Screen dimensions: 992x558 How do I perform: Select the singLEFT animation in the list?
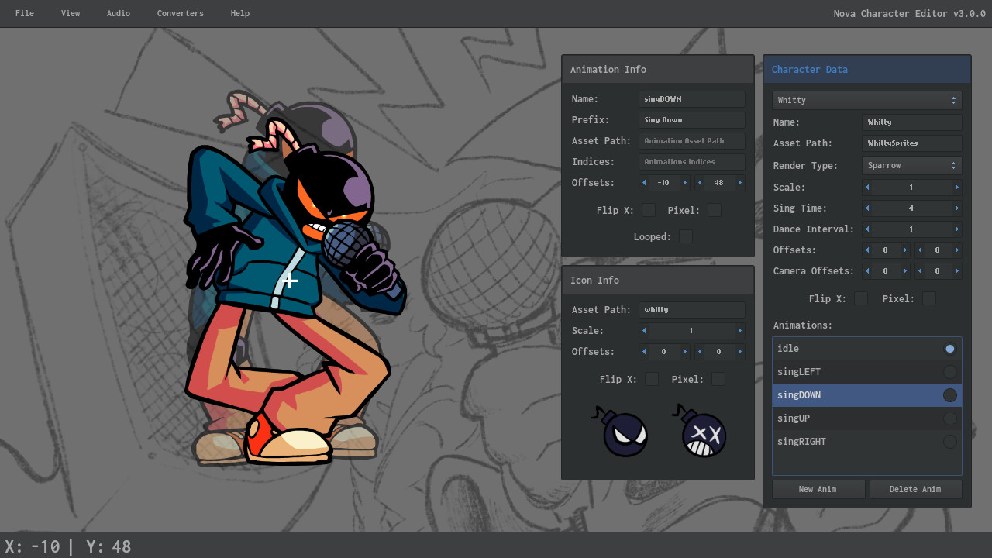pyautogui.click(x=845, y=371)
